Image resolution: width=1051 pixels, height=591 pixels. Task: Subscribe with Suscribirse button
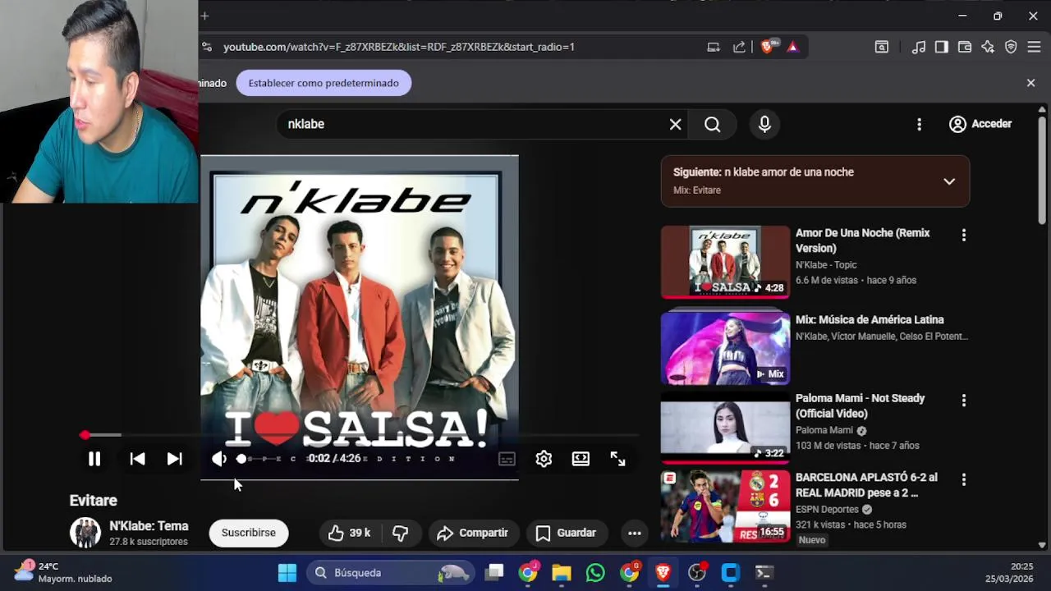(x=249, y=533)
